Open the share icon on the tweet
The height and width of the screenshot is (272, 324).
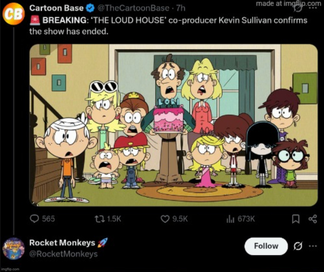pos(313,219)
